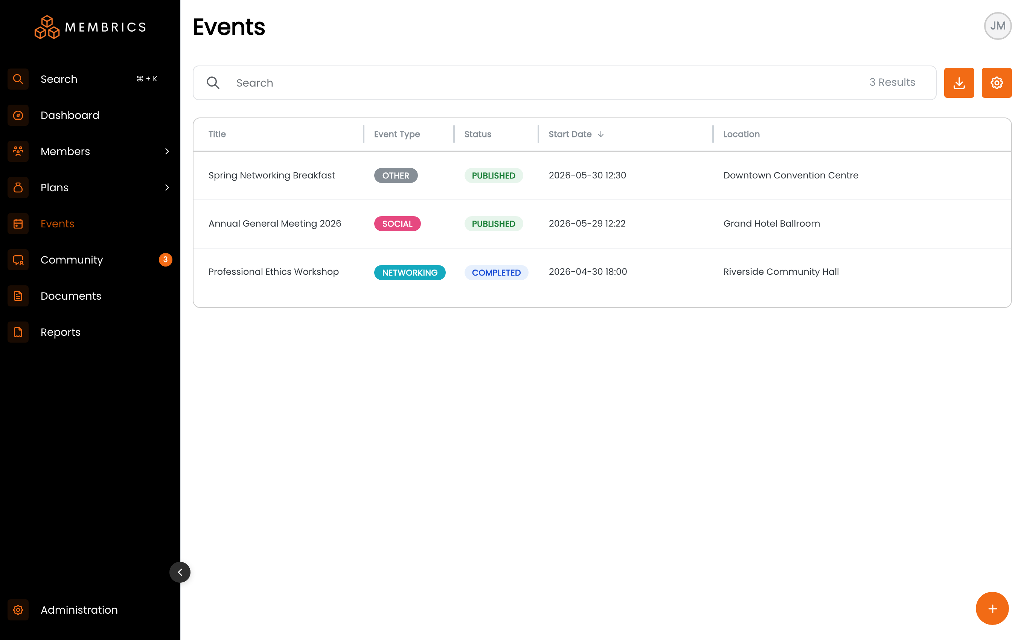Image resolution: width=1024 pixels, height=640 pixels.
Task: Click the NETWORKING event type badge
Action: pos(410,273)
